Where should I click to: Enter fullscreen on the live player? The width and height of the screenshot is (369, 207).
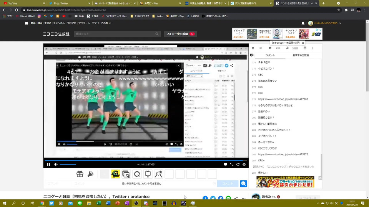click(232, 164)
